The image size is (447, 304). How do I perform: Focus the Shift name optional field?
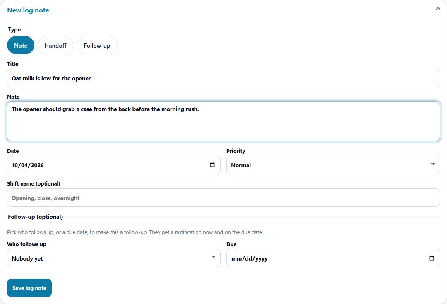pyautogui.click(x=223, y=198)
